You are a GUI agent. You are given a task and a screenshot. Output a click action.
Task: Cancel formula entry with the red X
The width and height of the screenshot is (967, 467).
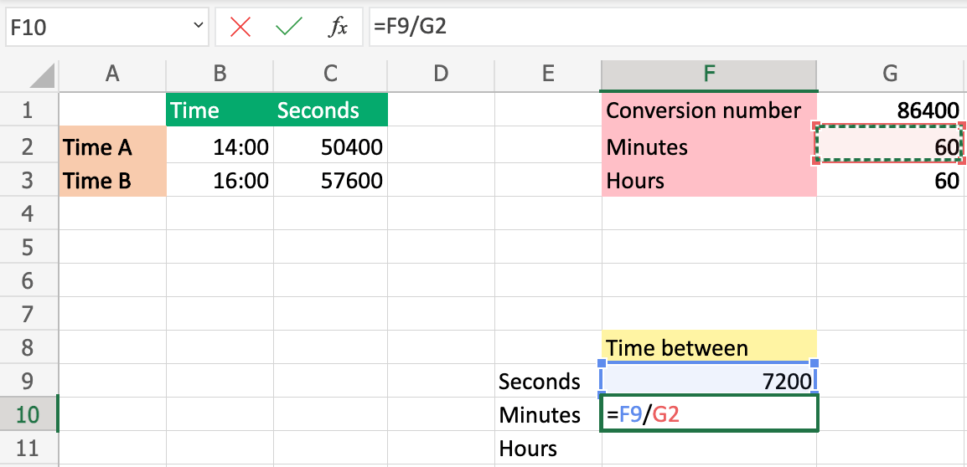(x=240, y=27)
